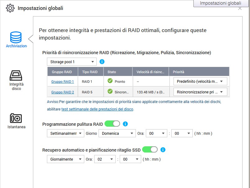The width and height of the screenshot is (250, 188).
Task: Click the Priorità column header
Action: tap(178, 72)
